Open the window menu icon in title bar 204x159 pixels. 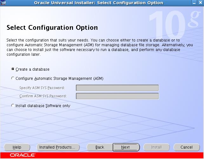coord(3,3)
